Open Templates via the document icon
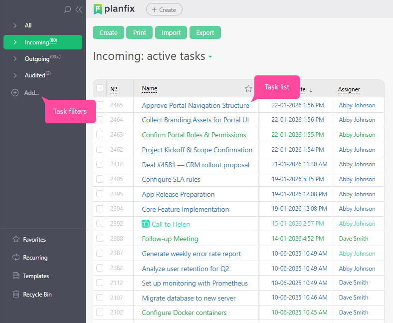 point(16,276)
